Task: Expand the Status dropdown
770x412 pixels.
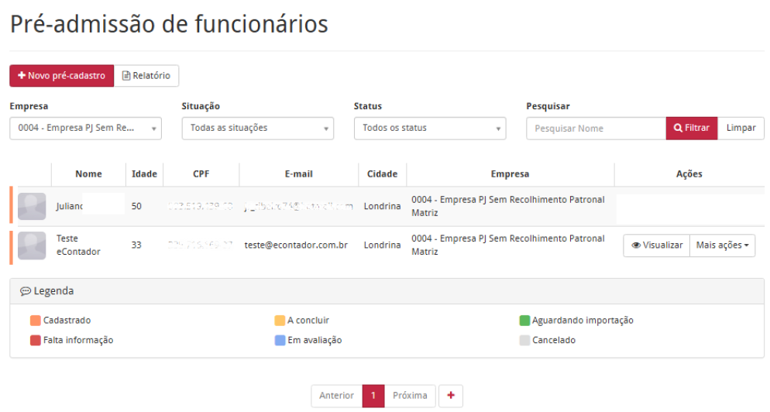Action: (429, 129)
